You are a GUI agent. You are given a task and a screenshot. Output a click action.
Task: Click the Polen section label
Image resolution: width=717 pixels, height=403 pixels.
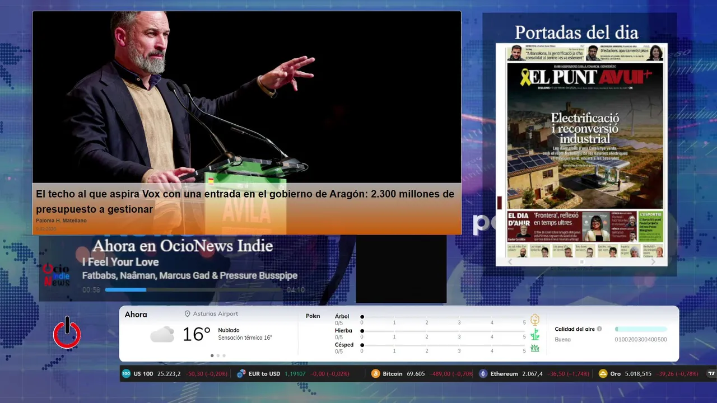pos(313,316)
